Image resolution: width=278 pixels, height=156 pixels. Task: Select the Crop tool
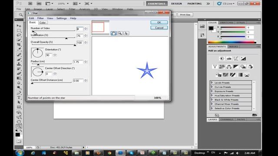pos(19,45)
